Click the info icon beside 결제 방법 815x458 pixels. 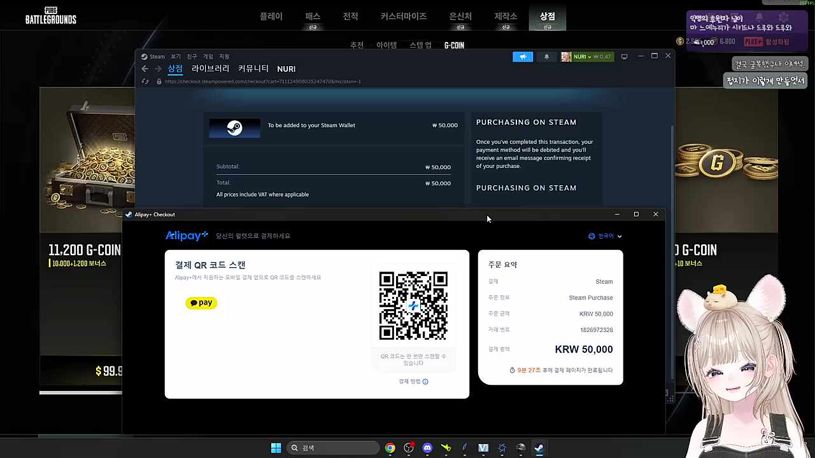425,382
